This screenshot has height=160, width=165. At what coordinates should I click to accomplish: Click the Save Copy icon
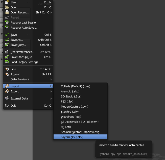click(7, 45)
